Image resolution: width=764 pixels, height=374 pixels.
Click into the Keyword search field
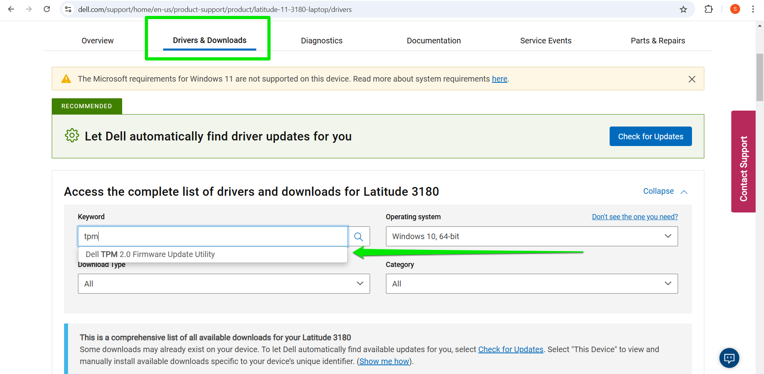(x=213, y=237)
